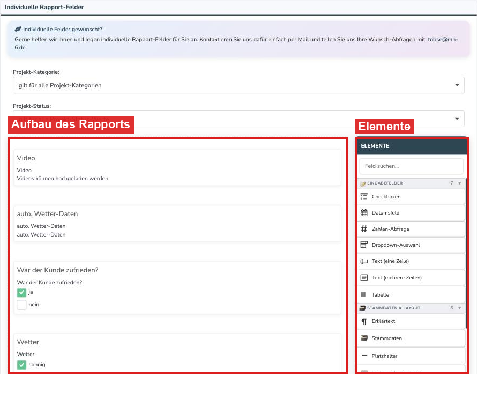Select the Text (eine Zeile) icon

pyautogui.click(x=364, y=261)
